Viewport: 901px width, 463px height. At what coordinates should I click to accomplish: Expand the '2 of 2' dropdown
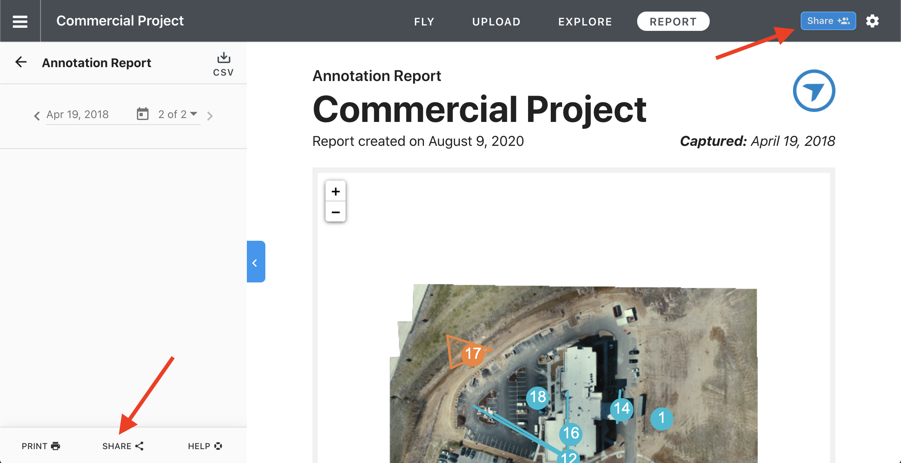[x=178, y=114]
